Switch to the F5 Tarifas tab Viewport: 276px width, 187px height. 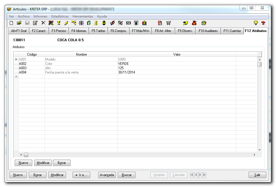pos(99,31)
